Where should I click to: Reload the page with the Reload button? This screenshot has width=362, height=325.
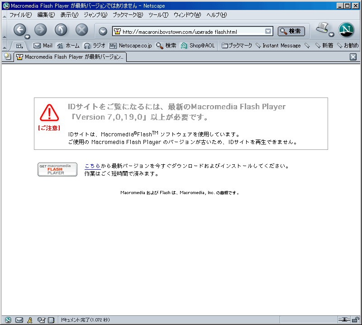[x=61, y=30]
